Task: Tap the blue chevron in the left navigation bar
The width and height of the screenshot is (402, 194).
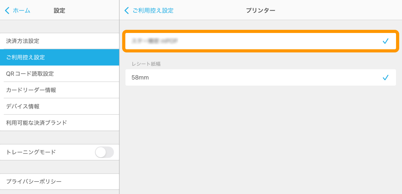Action: pyautogui.click(x=7, y=10)
